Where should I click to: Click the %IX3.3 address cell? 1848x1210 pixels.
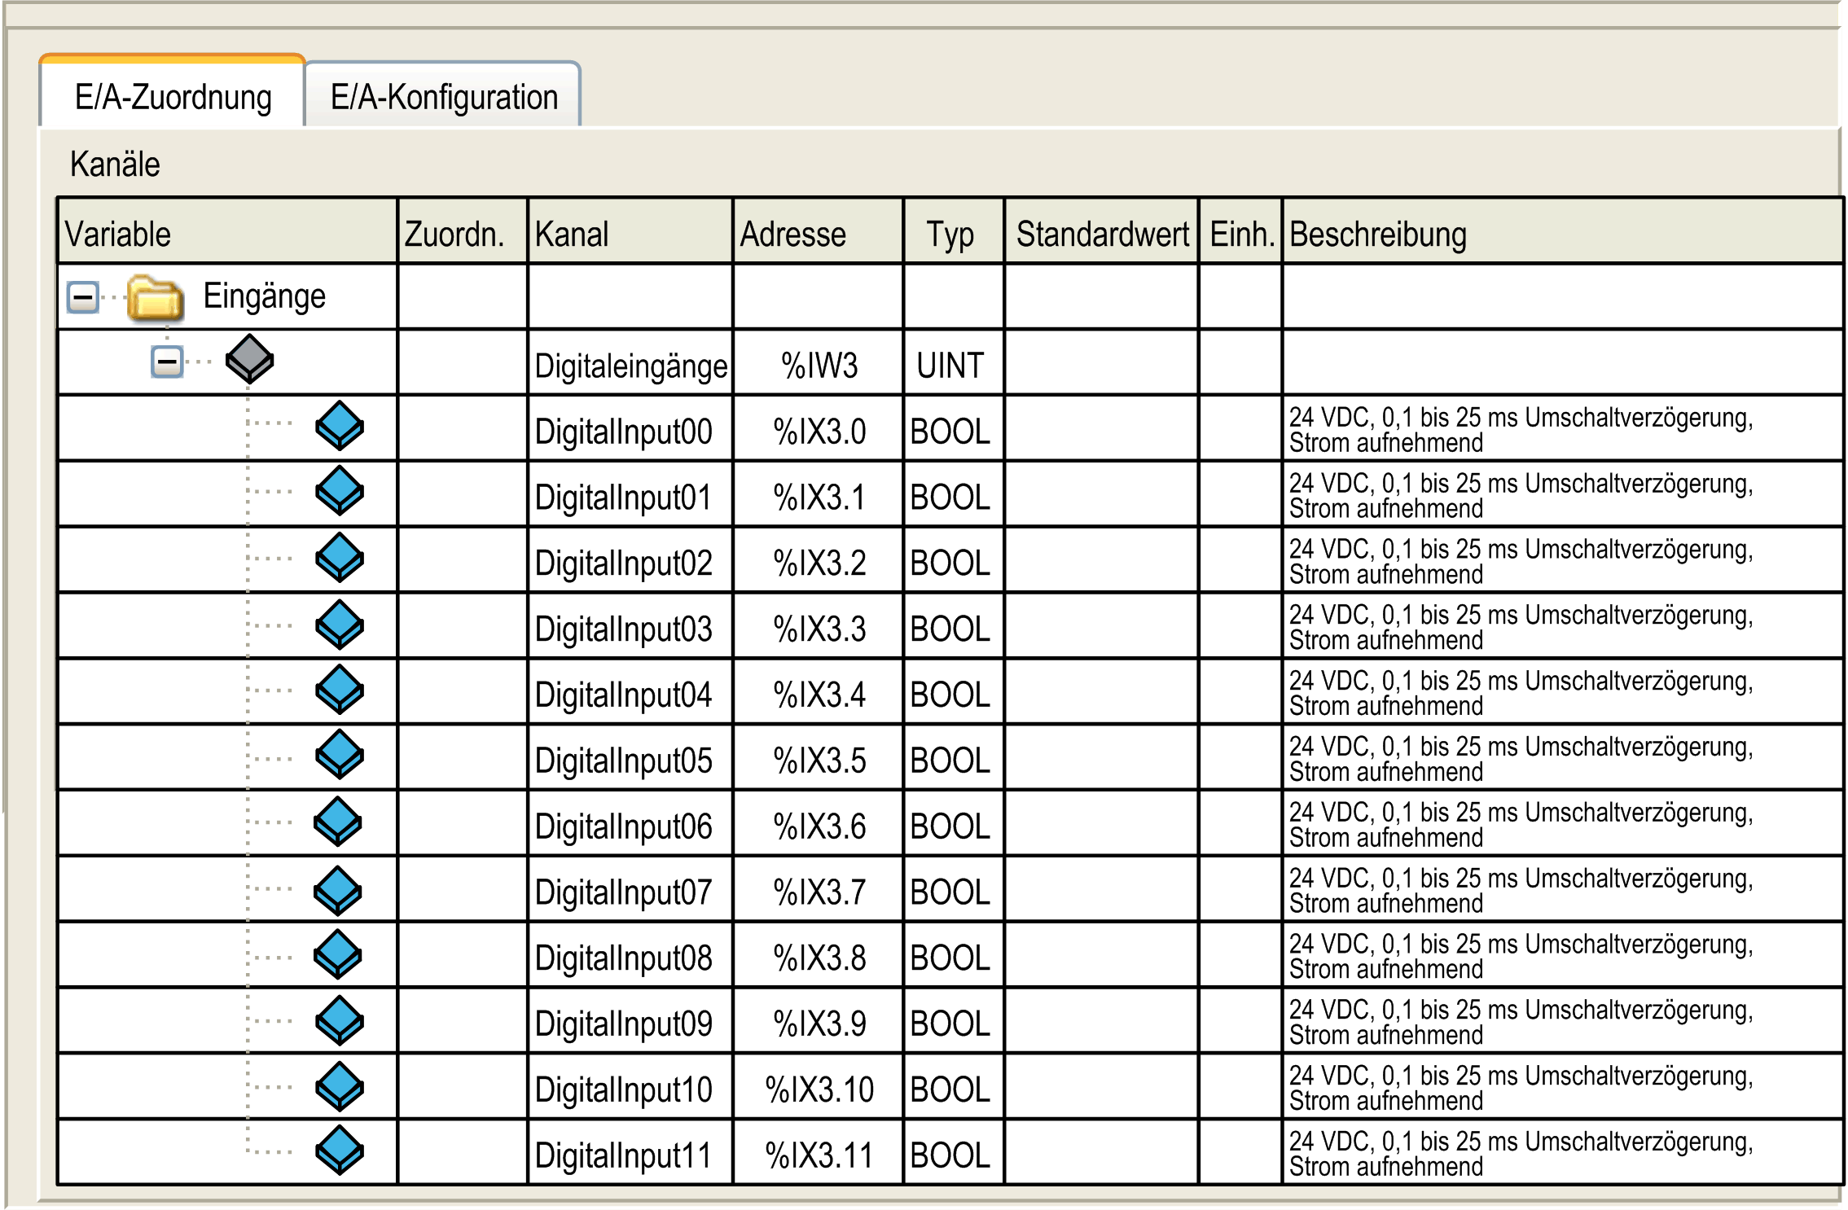click(818, 626)
